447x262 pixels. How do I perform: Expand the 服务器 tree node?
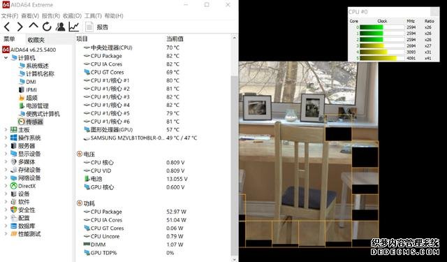(6, 146)
